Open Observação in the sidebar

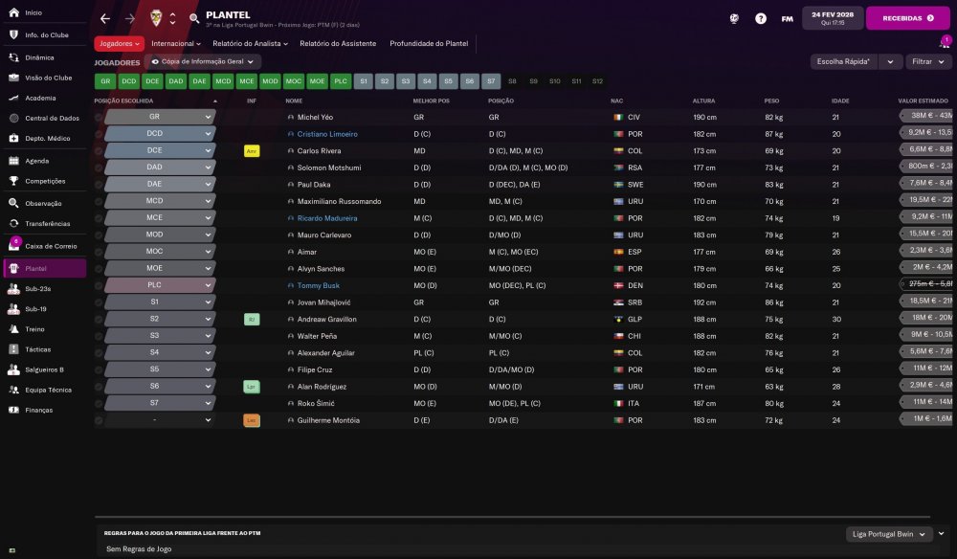43,203
